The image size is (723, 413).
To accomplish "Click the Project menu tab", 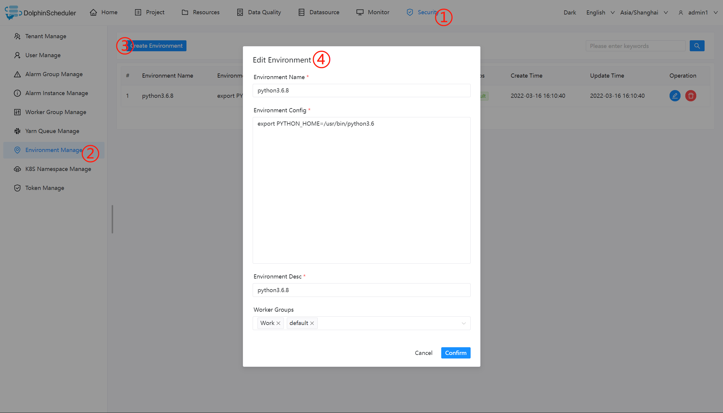I will click(154, 12).
